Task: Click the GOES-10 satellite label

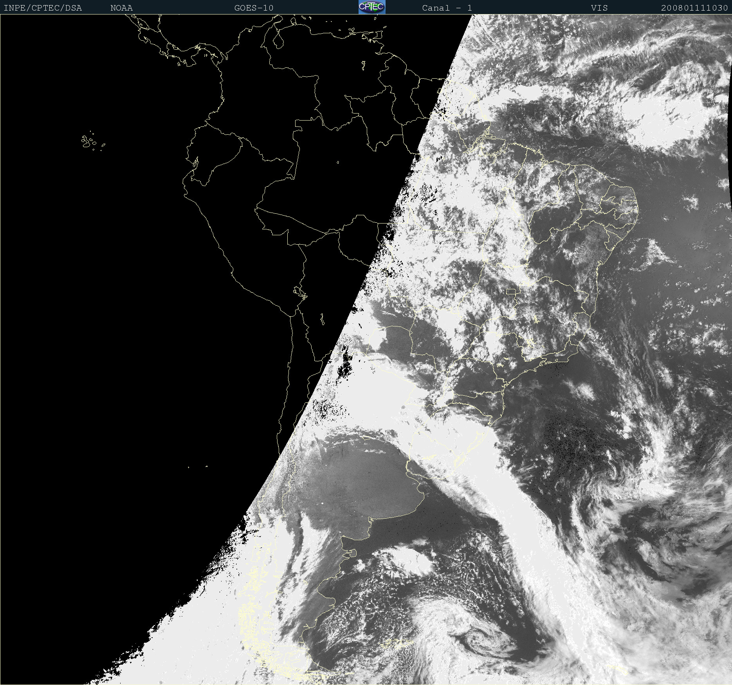Action: 254,8
